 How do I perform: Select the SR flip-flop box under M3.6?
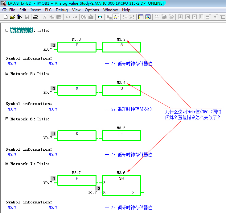coord(122,186)
